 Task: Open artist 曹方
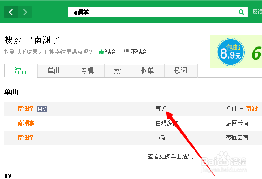coord(161,109)
